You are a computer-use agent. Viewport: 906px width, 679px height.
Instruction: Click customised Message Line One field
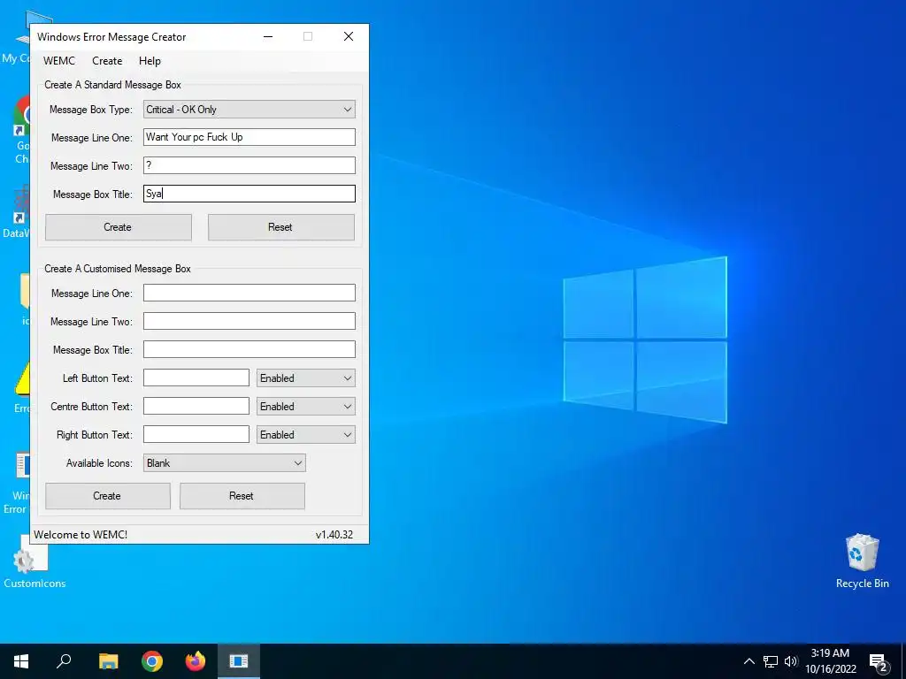coord(249,293)
